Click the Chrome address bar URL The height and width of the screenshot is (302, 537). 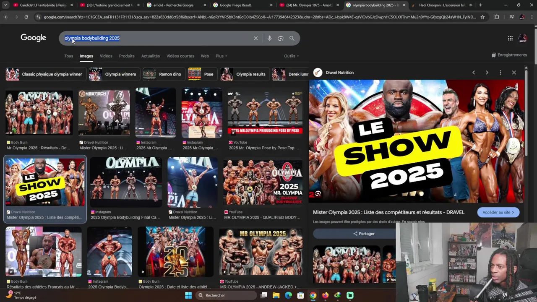pyautogui.click(x=260, y=17)
